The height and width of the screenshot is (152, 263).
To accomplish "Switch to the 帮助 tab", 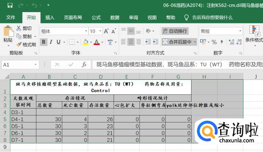I will pyautogui.click(x=171, y=17).
